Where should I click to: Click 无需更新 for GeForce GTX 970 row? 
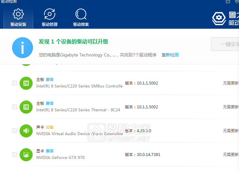pos(231,155)
